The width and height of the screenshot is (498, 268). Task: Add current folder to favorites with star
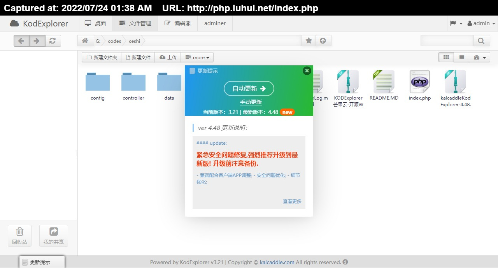point(309,41)
